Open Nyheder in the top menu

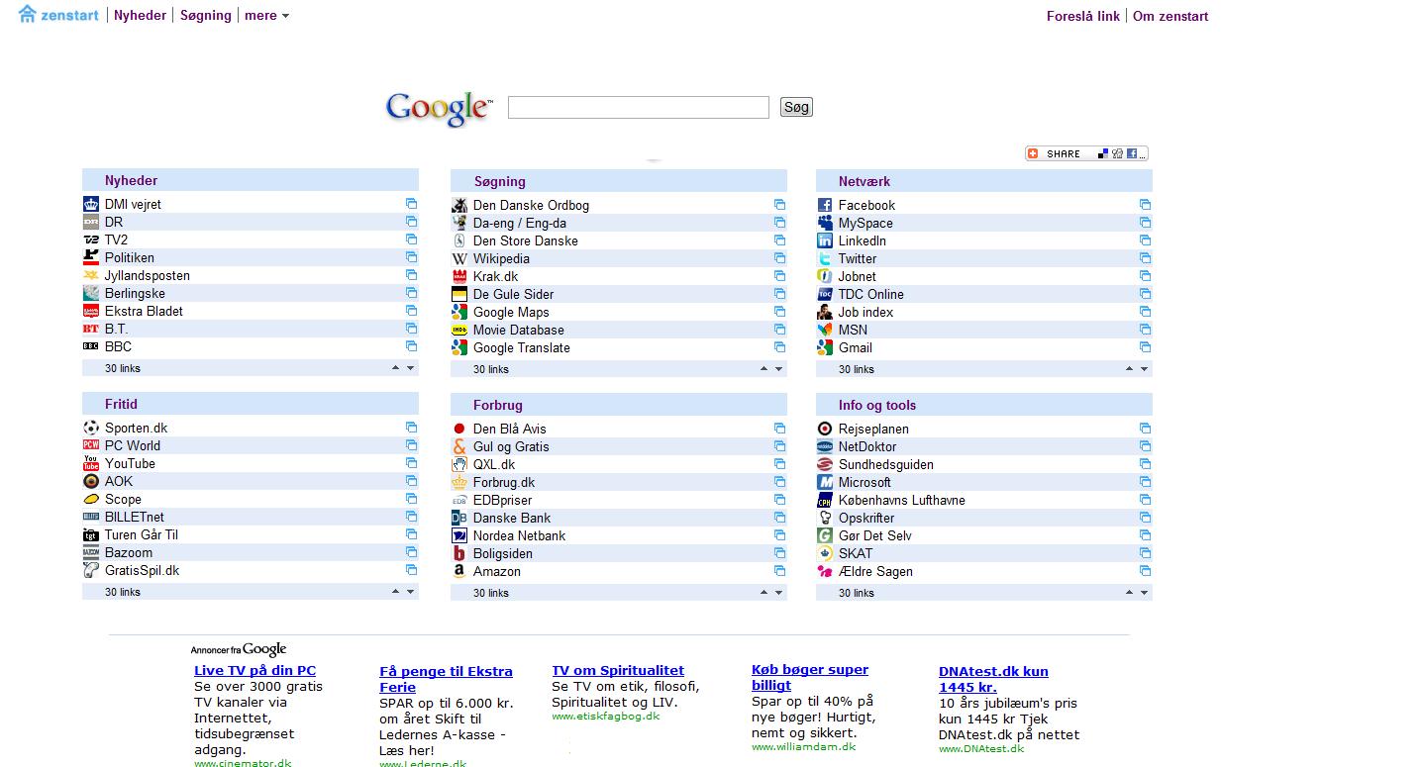pyautogui.click(x=140, y=16)
